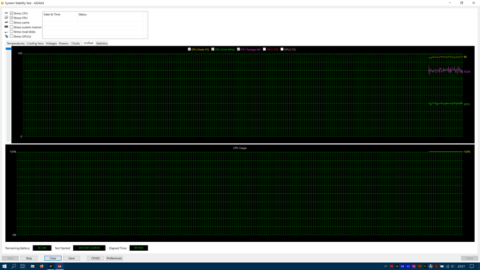Enable the Stress local disks checkbox
Screen dimensions: 480x270
tap(11, 32)
